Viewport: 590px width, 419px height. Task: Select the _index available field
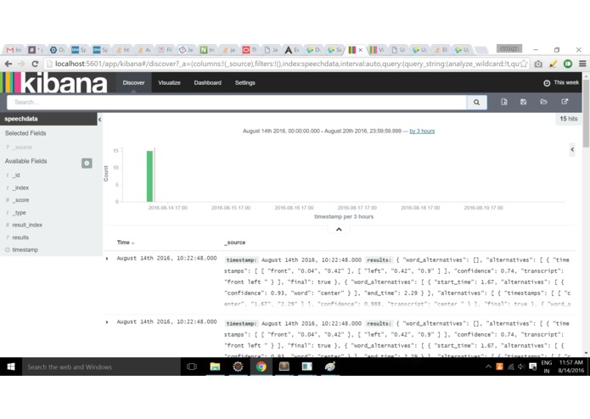(20, 187)
